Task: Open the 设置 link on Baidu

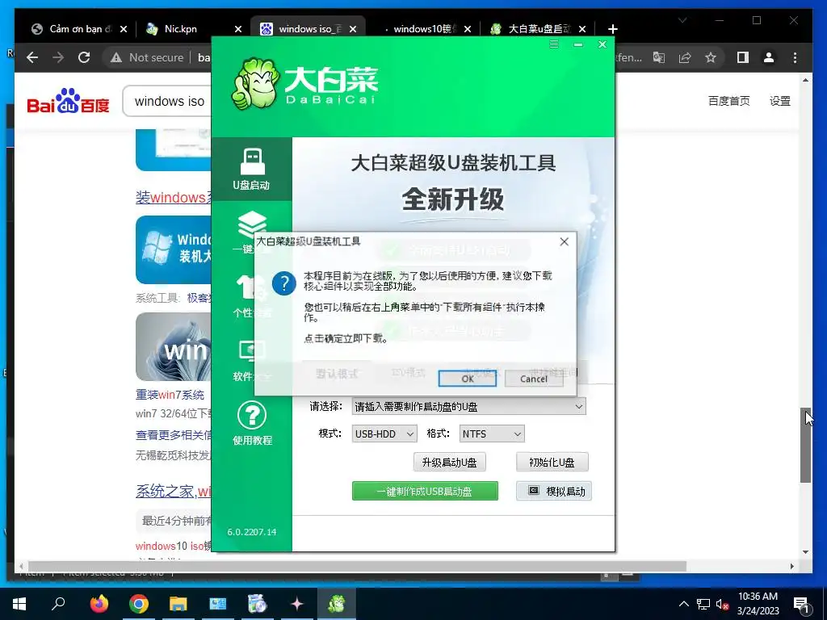Action: (779, 101)
